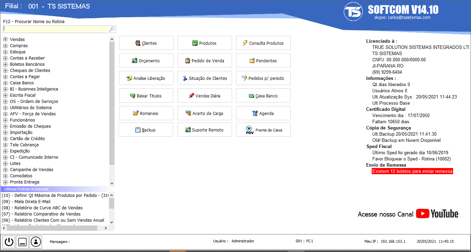Click the magnifier icon in search field
The width and height of the screenshot is (471, 252).
[x=112, y=29]
